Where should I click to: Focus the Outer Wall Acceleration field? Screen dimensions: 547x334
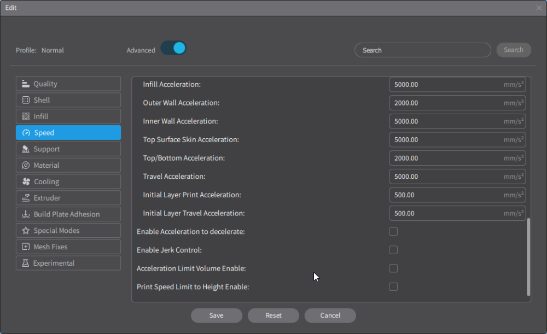coord(457,103)
